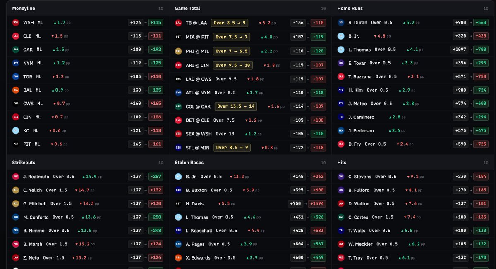Image resolution: width=496 pixels, height=269 pixels.
Task: Click the ATL logo beside H. Kim
Action: 341,90
